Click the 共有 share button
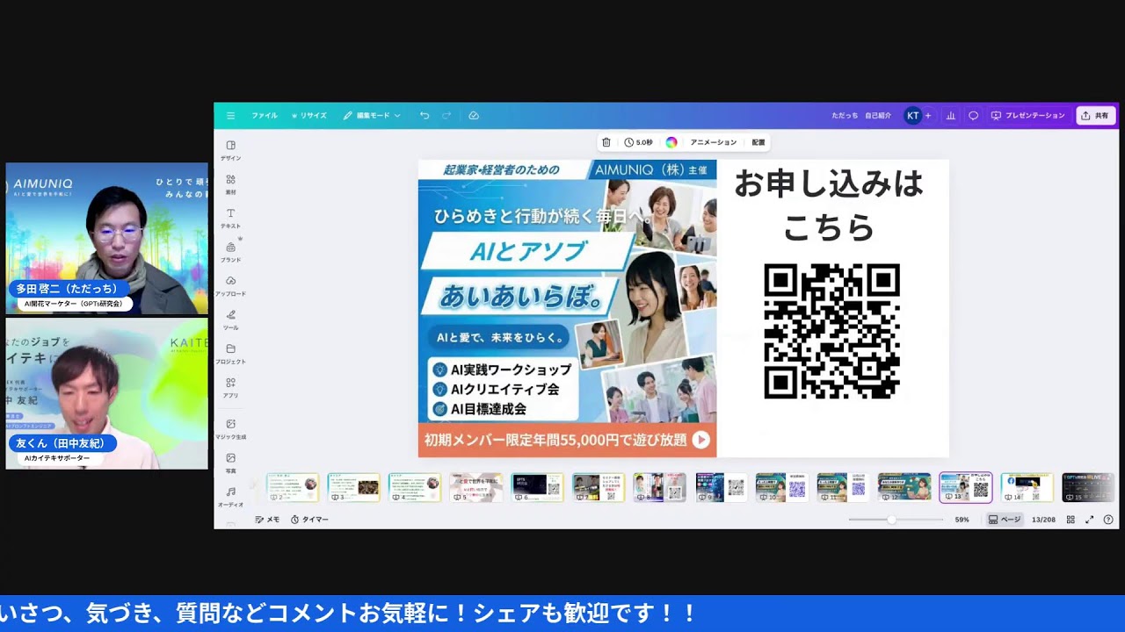This screenshot has width=1125, height=632. coord(1096,116)
